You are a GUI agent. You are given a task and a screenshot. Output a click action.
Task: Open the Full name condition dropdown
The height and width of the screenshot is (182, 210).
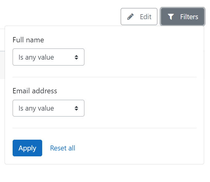[48, 57]
